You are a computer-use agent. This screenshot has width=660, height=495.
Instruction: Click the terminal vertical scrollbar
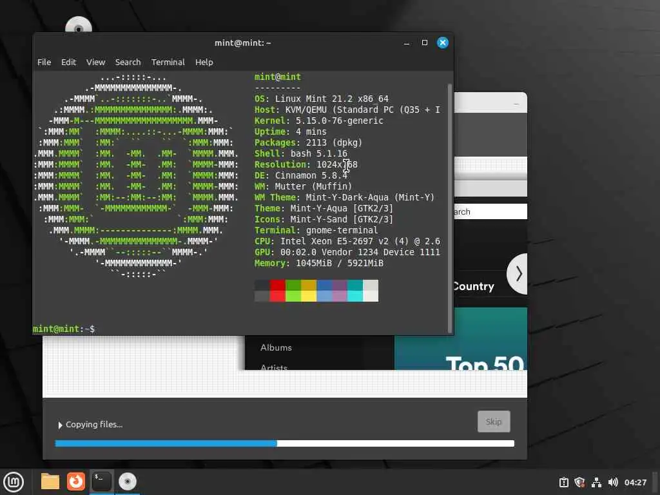click(x=450, y=208)
